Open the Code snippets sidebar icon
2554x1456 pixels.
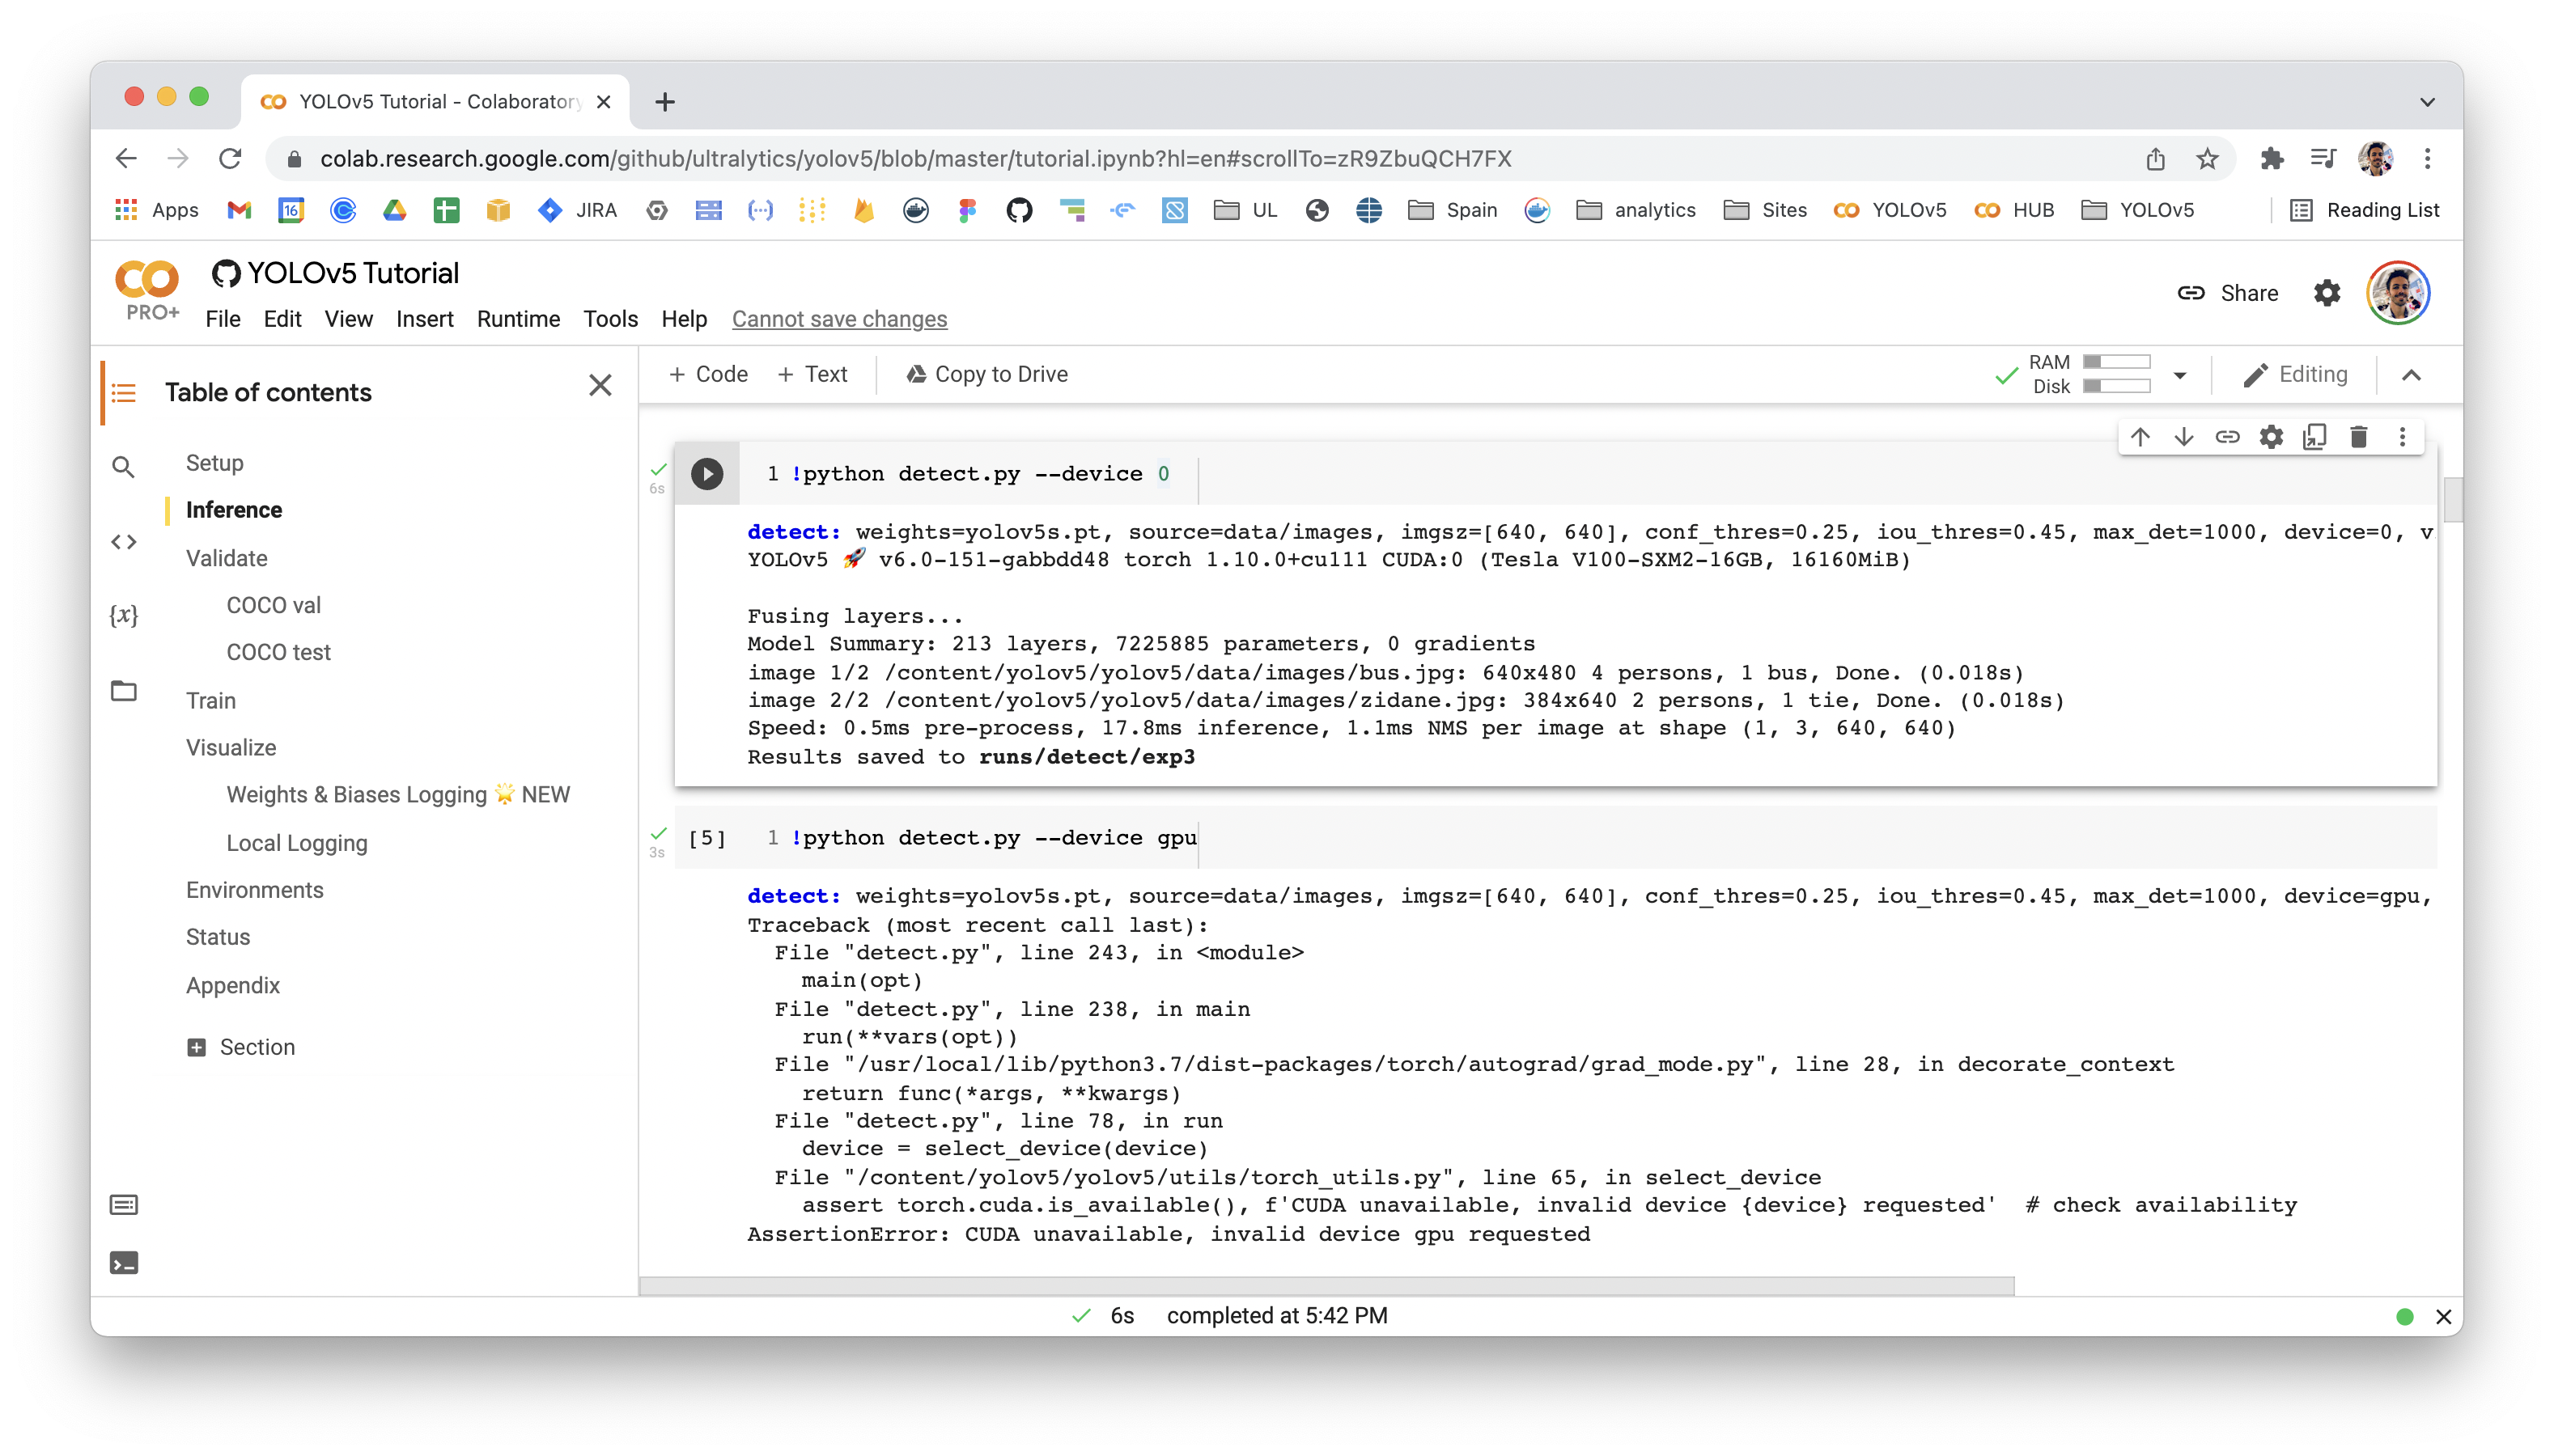click(x=123, y=541)
